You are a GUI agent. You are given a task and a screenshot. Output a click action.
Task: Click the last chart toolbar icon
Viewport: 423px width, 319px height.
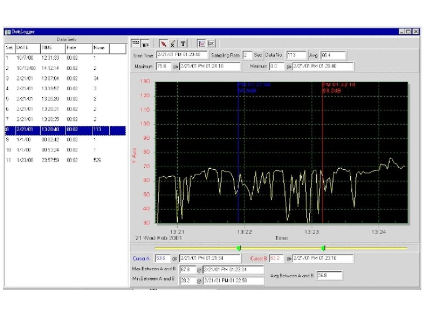[x=211, y=43]
